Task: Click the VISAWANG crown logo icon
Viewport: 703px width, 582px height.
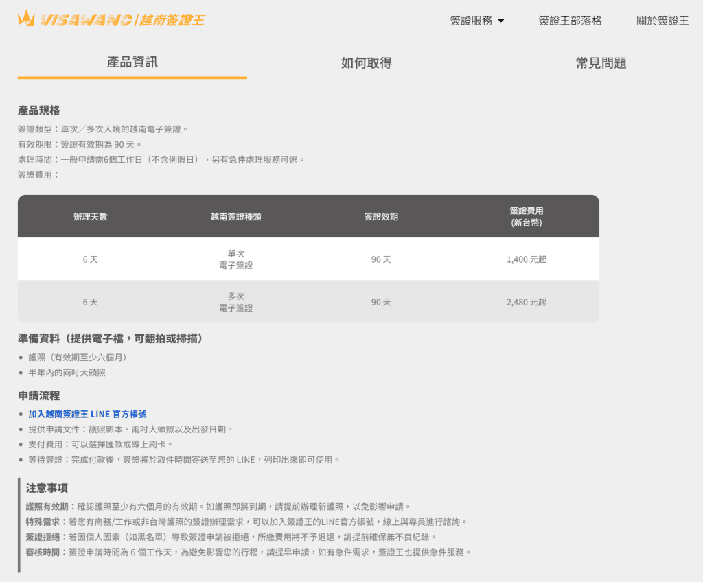Action: [25, 20]
